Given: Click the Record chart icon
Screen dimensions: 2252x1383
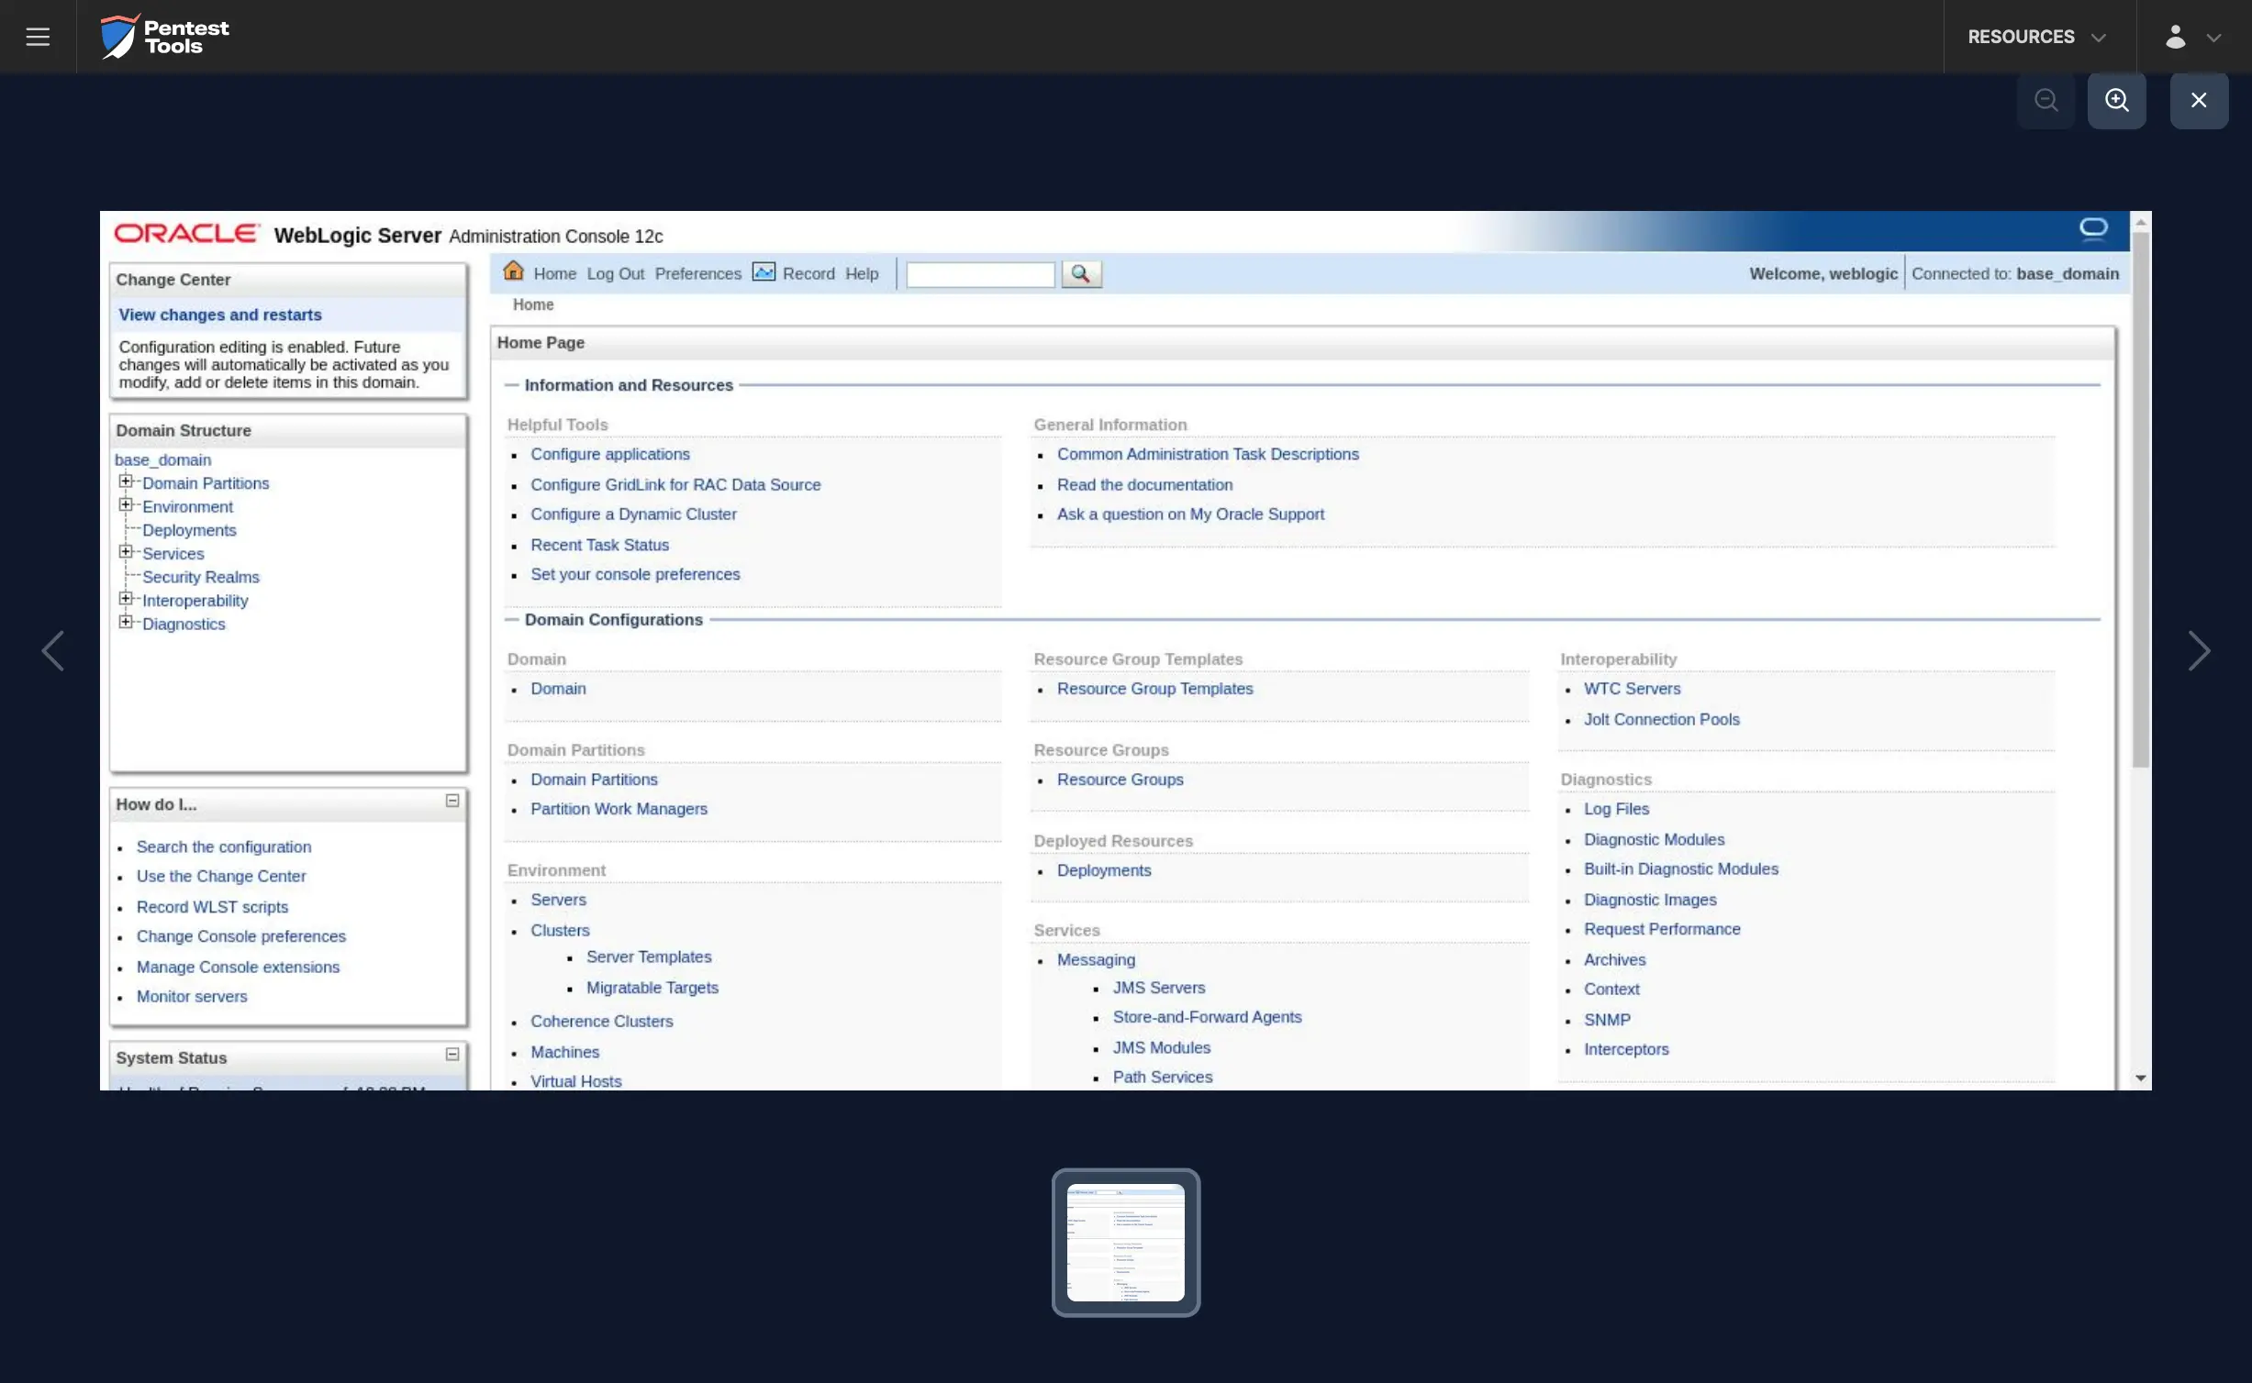Looking at the screenshot, I should click(764, 271).
